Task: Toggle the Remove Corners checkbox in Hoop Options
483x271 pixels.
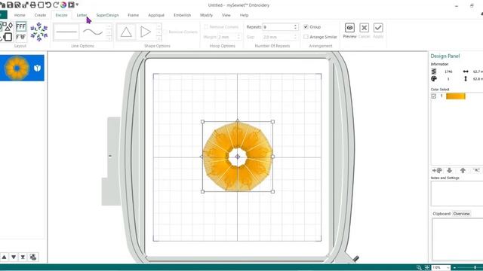Action: pyautogui.click(x=206, y=27)
